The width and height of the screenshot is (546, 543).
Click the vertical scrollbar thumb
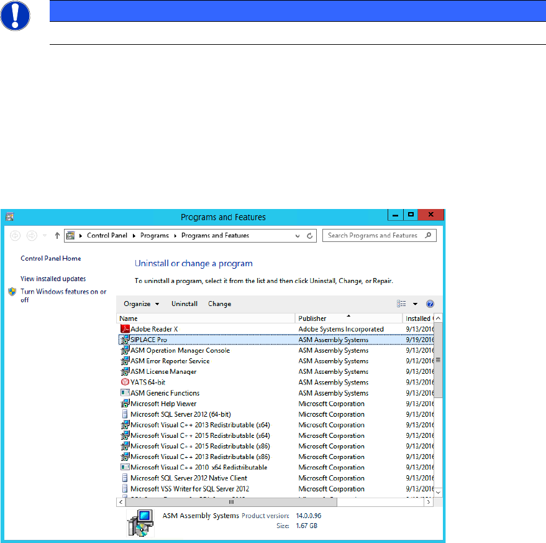pos(438,360)
